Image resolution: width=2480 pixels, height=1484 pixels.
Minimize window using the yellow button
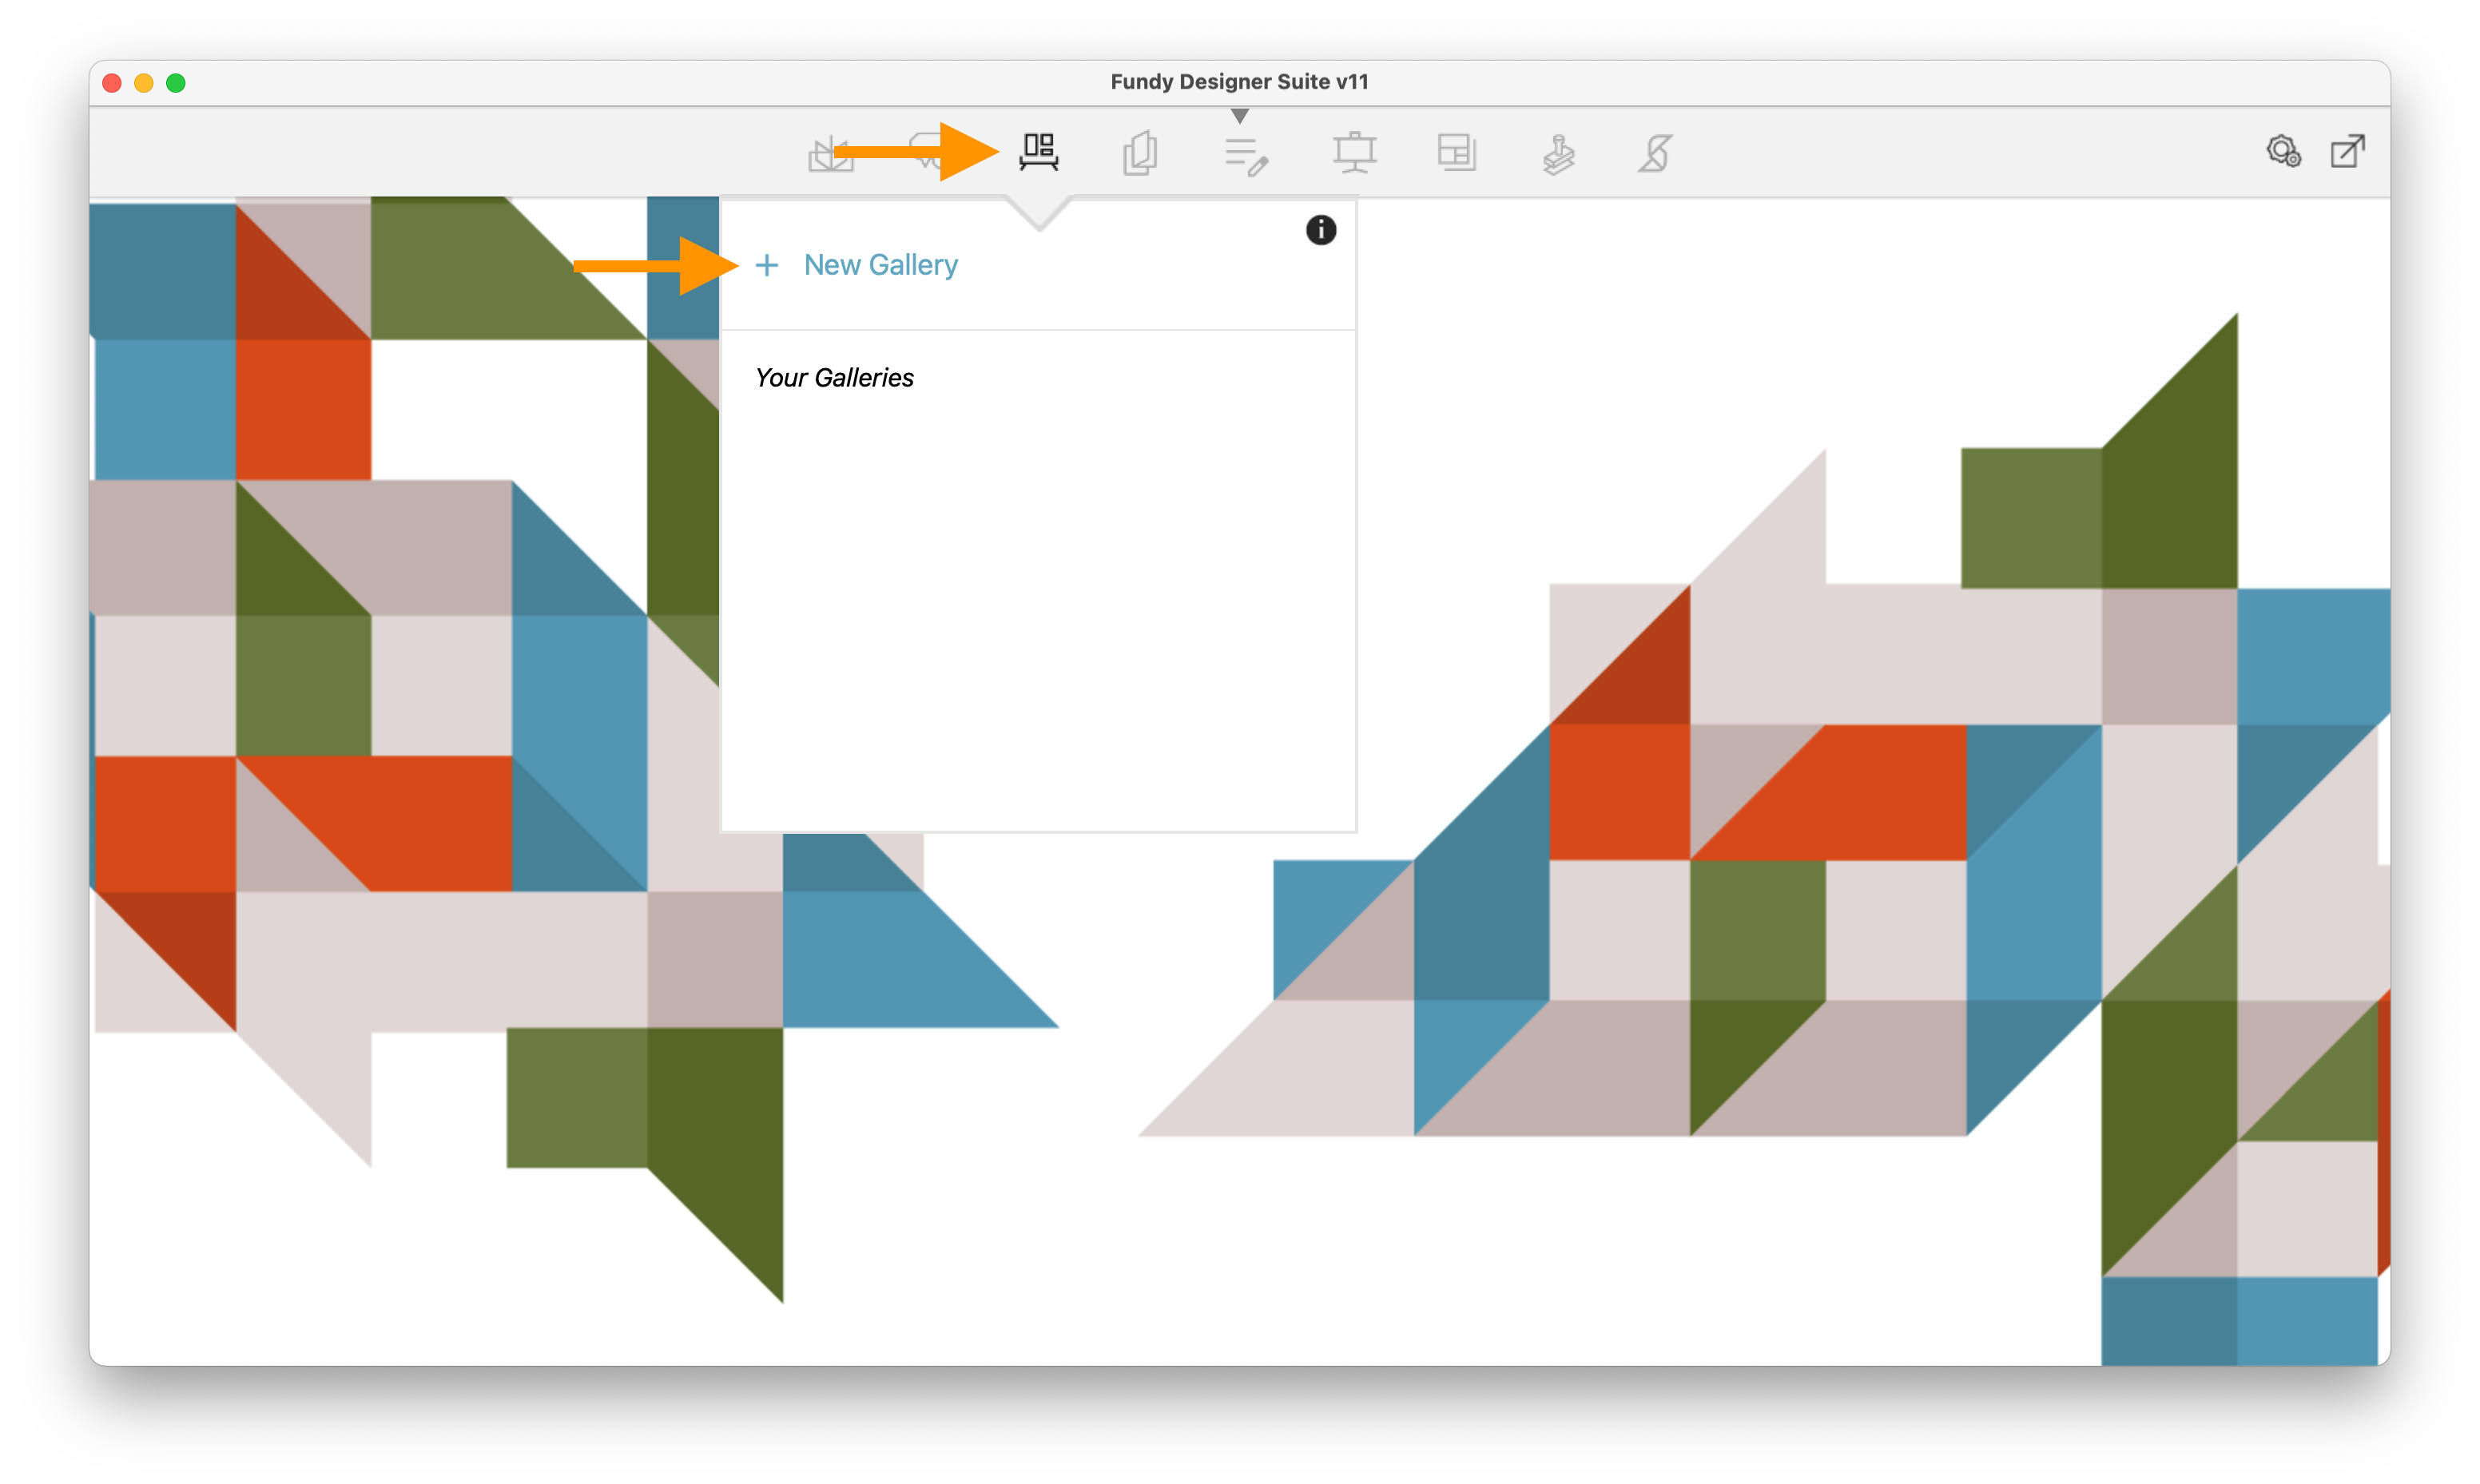click(x=144, y=83)
